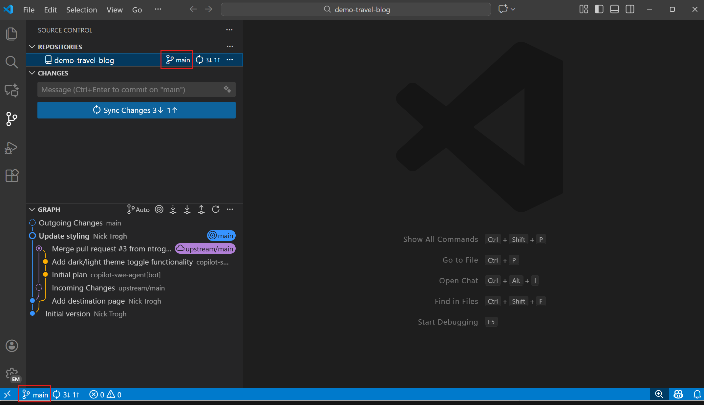This screenshot has width=704, height=405.
Task: Open the Run and Debug view
Action: pyautogui.click(x=12, y=148)
